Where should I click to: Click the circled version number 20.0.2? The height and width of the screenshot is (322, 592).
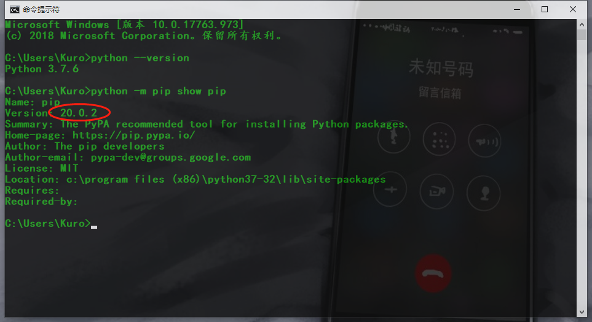[x=79, y=113]
